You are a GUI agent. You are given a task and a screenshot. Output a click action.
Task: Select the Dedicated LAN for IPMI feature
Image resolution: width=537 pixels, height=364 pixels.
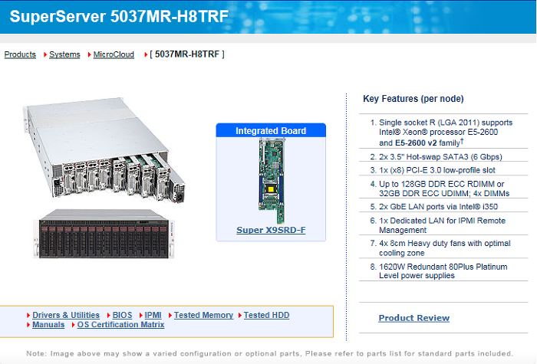[x=443, y=225]
